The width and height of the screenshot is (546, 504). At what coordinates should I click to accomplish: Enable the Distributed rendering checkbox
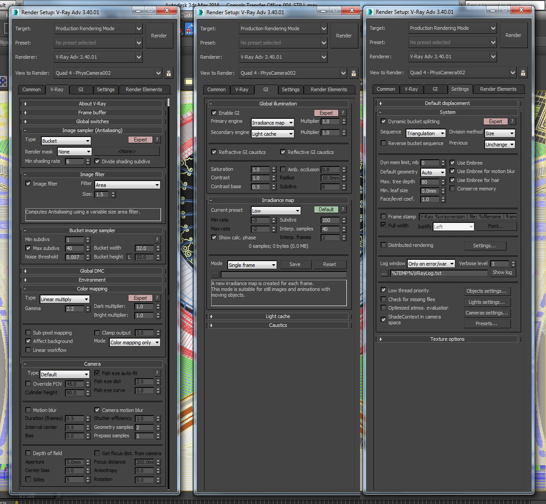383,245
